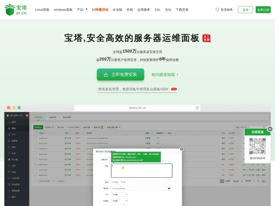Close the 在线客服 floating widget

click(270, 129)
